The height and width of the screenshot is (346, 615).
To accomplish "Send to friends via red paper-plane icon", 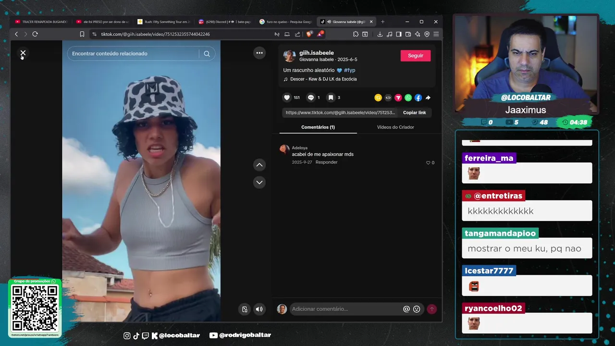I will point(398,98).
